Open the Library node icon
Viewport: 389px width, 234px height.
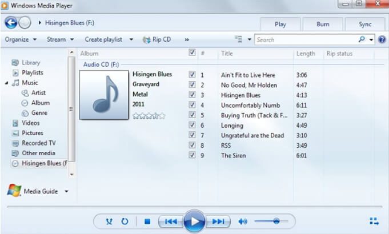tap(15, 63)
